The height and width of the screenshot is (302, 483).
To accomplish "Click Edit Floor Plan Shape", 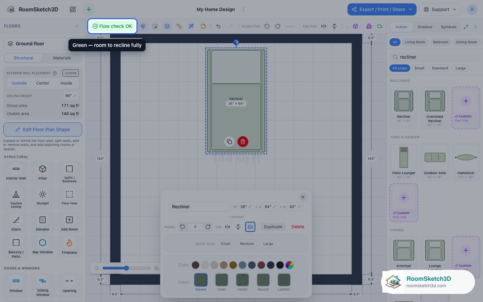I will click(x=43, y=130).
